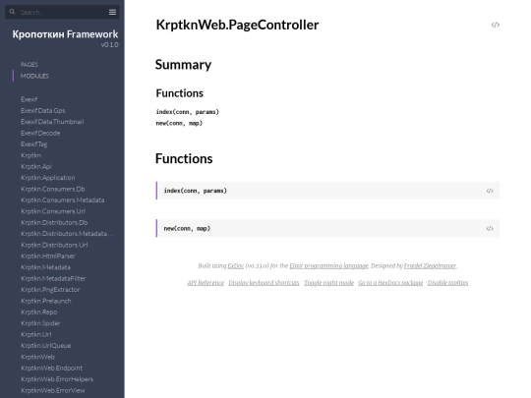Open the Krptkn.Consumers.Url module
The image size is (531, 398).
pos(53,211)
